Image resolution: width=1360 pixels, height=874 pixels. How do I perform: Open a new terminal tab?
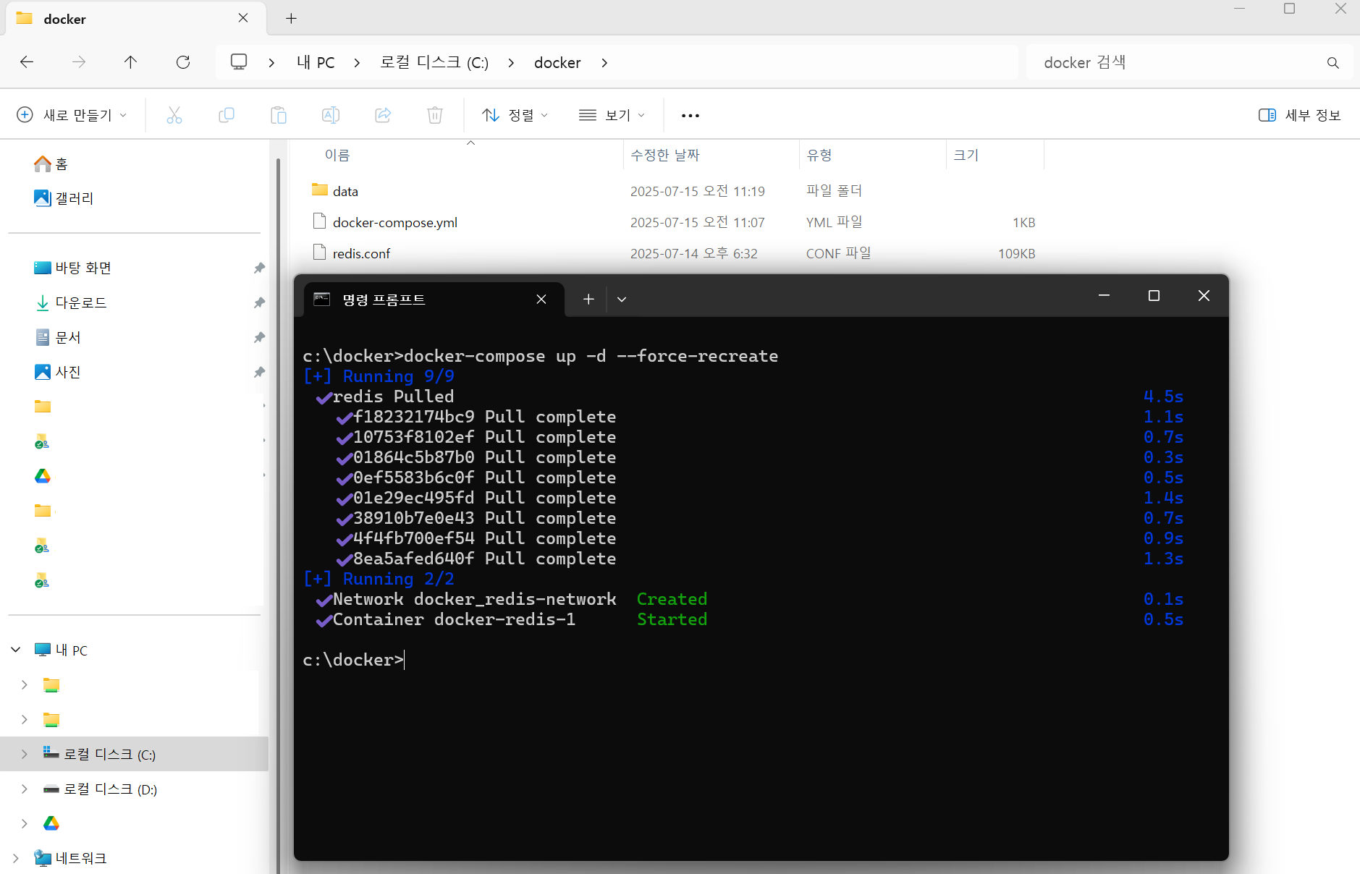588,300
